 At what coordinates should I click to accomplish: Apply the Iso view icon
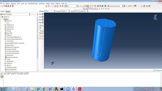point(97,9)
